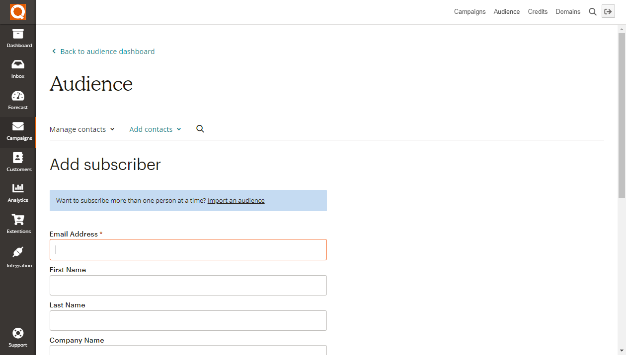Open Credits in top navigation
This screenshot has width=626, height=355.
[538, 12]
